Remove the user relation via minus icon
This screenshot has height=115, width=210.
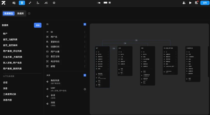(x=85, y=89)
